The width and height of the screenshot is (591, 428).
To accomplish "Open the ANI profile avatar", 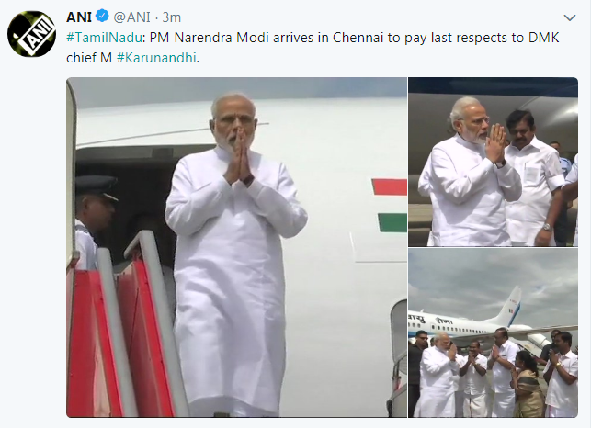I will (31, 34).
